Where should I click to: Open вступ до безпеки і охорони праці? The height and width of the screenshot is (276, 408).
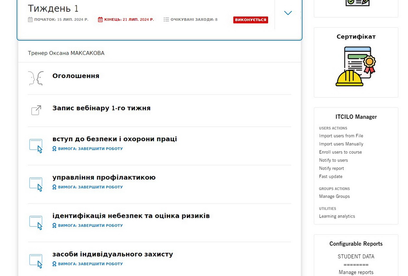coord(115,139)
